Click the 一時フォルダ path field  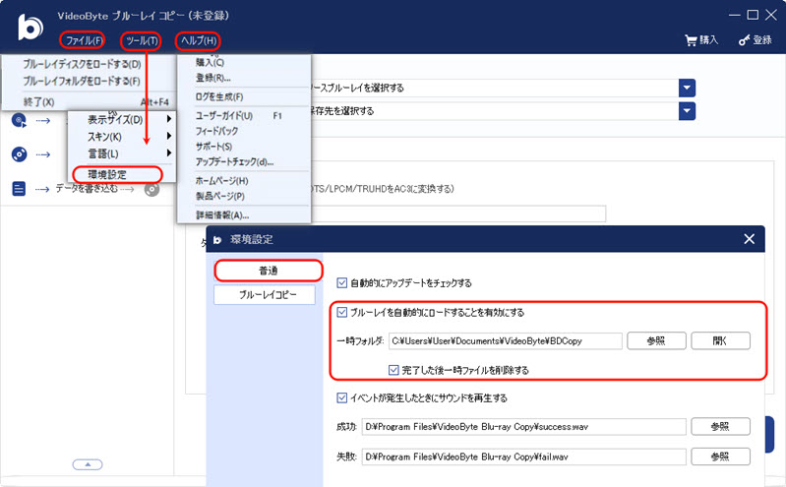506,341
